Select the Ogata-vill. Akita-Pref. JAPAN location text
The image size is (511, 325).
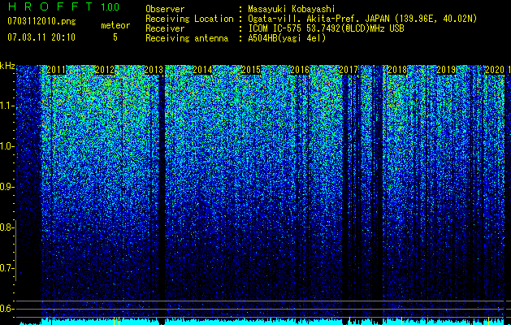pyautogui.click(x=362, y=19)
